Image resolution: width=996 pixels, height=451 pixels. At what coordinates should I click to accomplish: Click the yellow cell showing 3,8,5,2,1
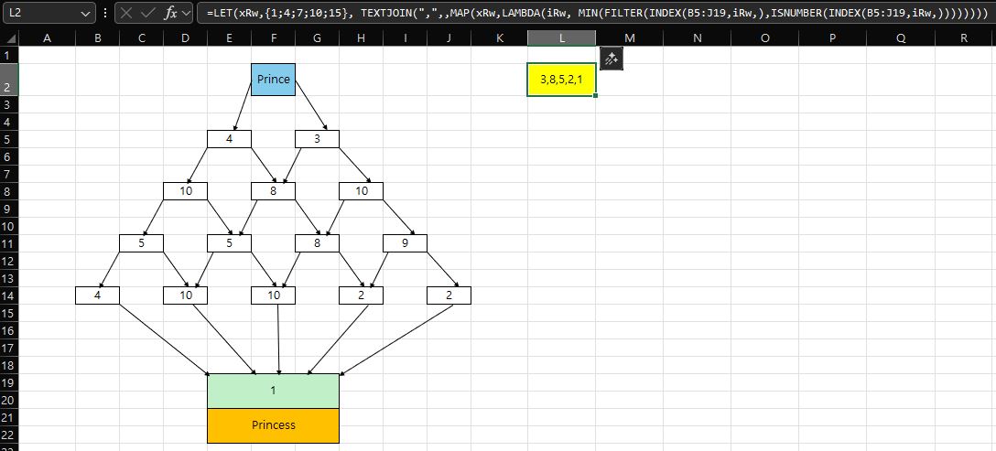click(561, 80)
